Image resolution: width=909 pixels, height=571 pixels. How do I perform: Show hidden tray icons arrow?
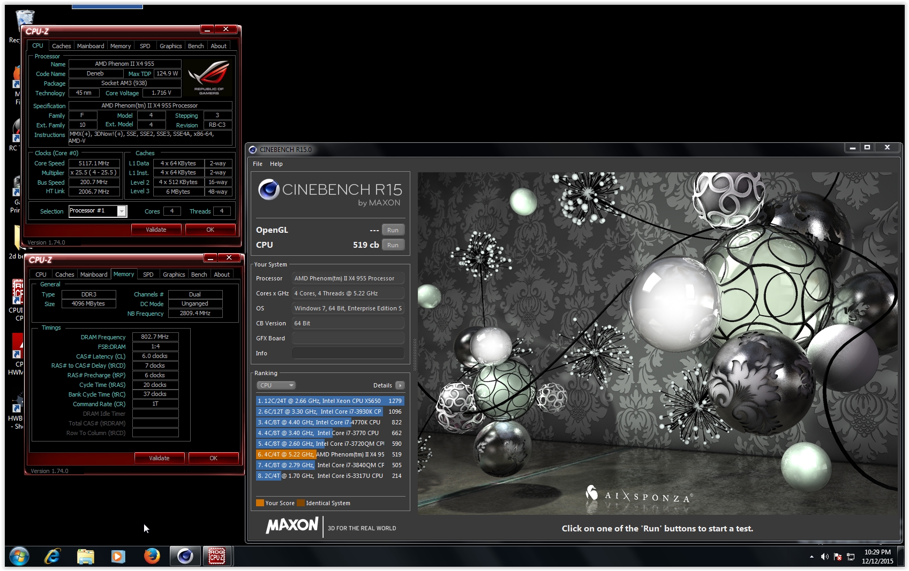[812, 557]
